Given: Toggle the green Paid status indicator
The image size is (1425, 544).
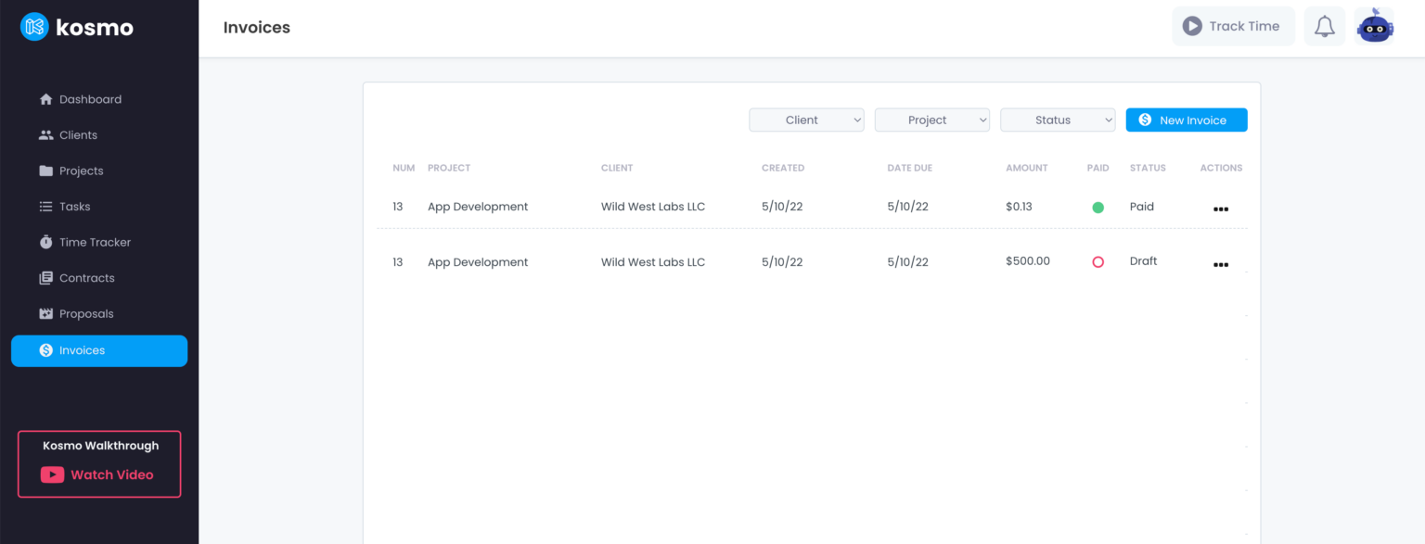Looking at the screenshot, I should (x=1098, y=207).
